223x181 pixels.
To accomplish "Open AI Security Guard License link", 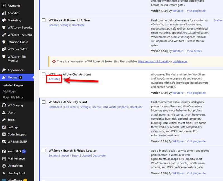I will coord(96,107).
